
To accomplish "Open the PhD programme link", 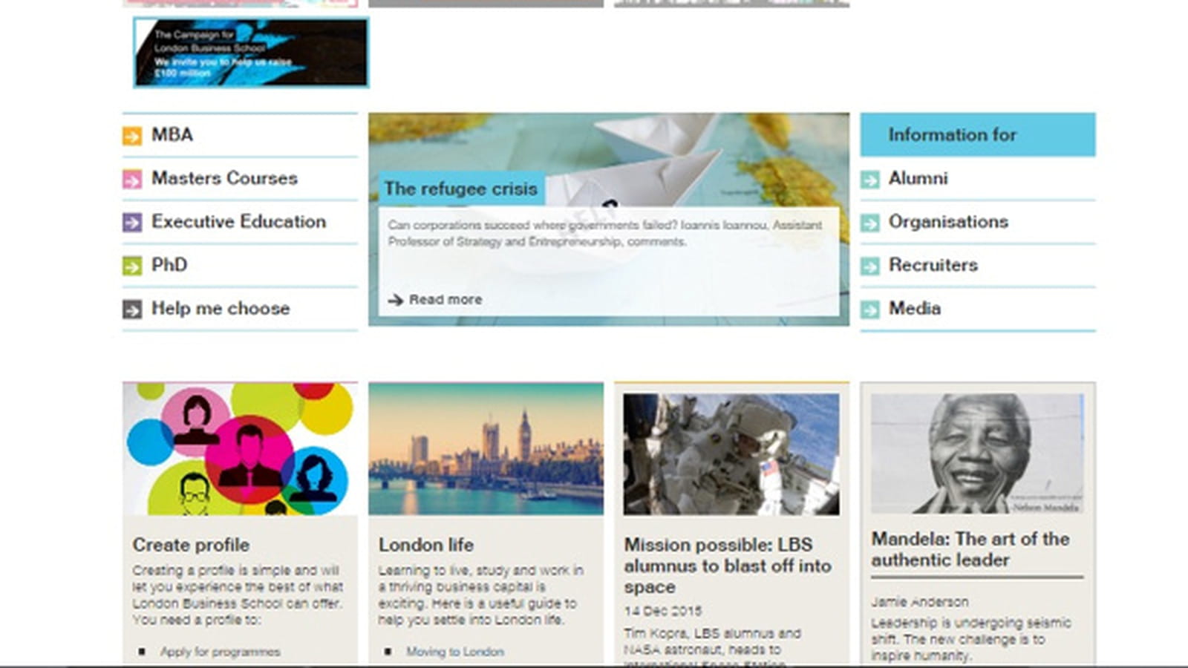I will 169,264.
